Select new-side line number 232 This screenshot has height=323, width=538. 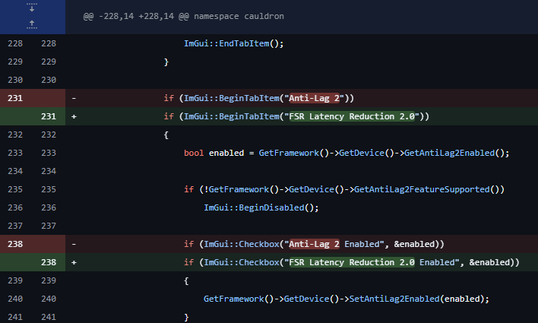click(x=49, y=135)
